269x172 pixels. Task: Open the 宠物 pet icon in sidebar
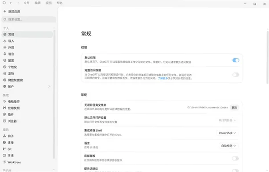click(5, 73)
